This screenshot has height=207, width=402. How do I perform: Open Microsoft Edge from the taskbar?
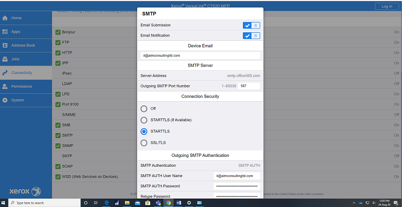pyautogui.click(x=106, y=203)
